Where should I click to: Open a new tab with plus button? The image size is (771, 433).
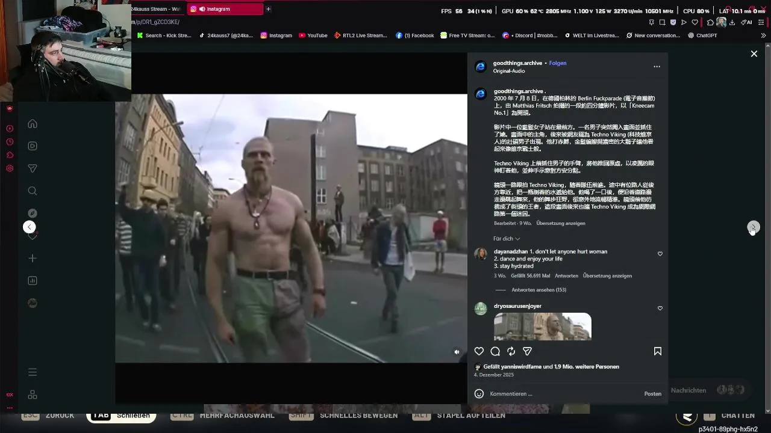(x=268, y=9)
